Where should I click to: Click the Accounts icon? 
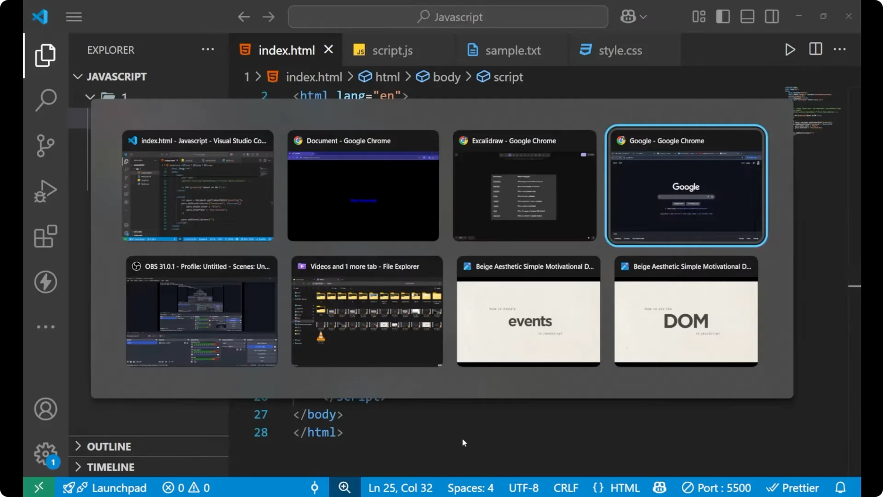pos(46,409)
